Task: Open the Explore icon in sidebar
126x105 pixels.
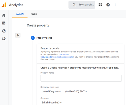Action: 4,31
